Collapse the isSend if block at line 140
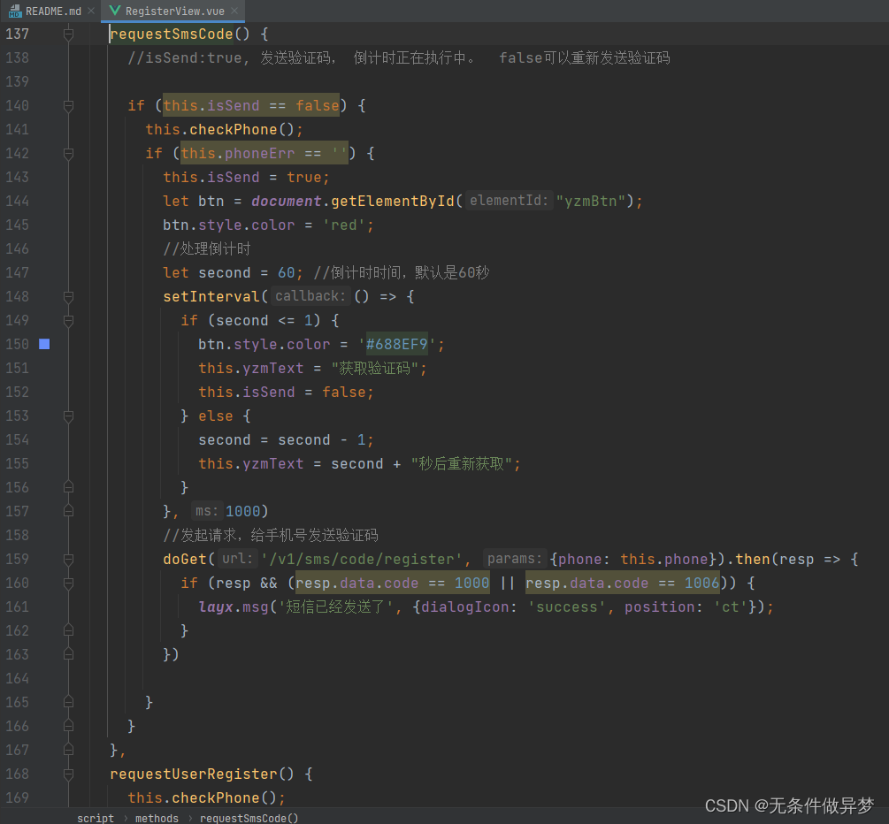This screenshot has height=824, width=889. pyautogui.click(x=68, y=105)
